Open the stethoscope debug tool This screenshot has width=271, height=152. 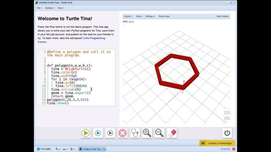click(135, 133)
